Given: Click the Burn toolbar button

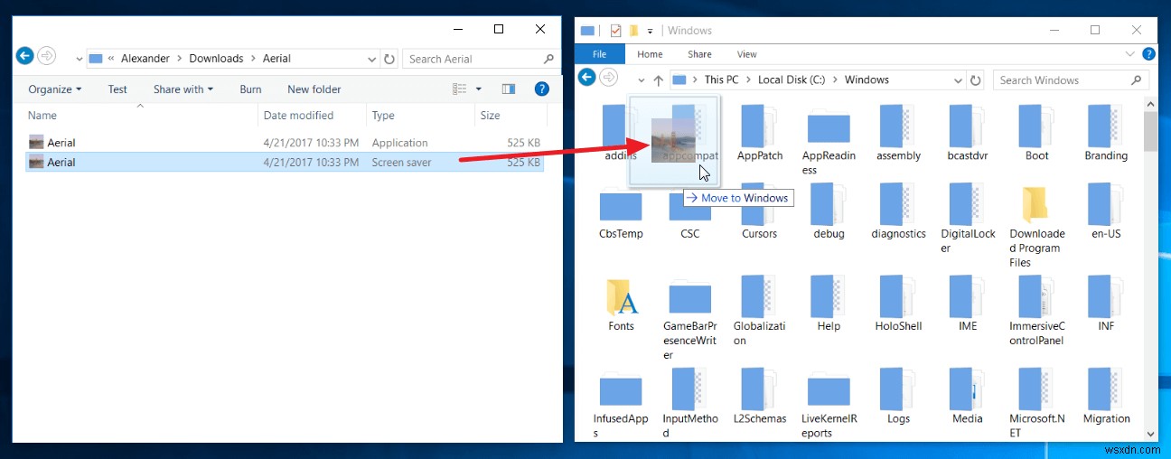Looking at the screenshot, I should pyautogui.click(x=250, y=89).
